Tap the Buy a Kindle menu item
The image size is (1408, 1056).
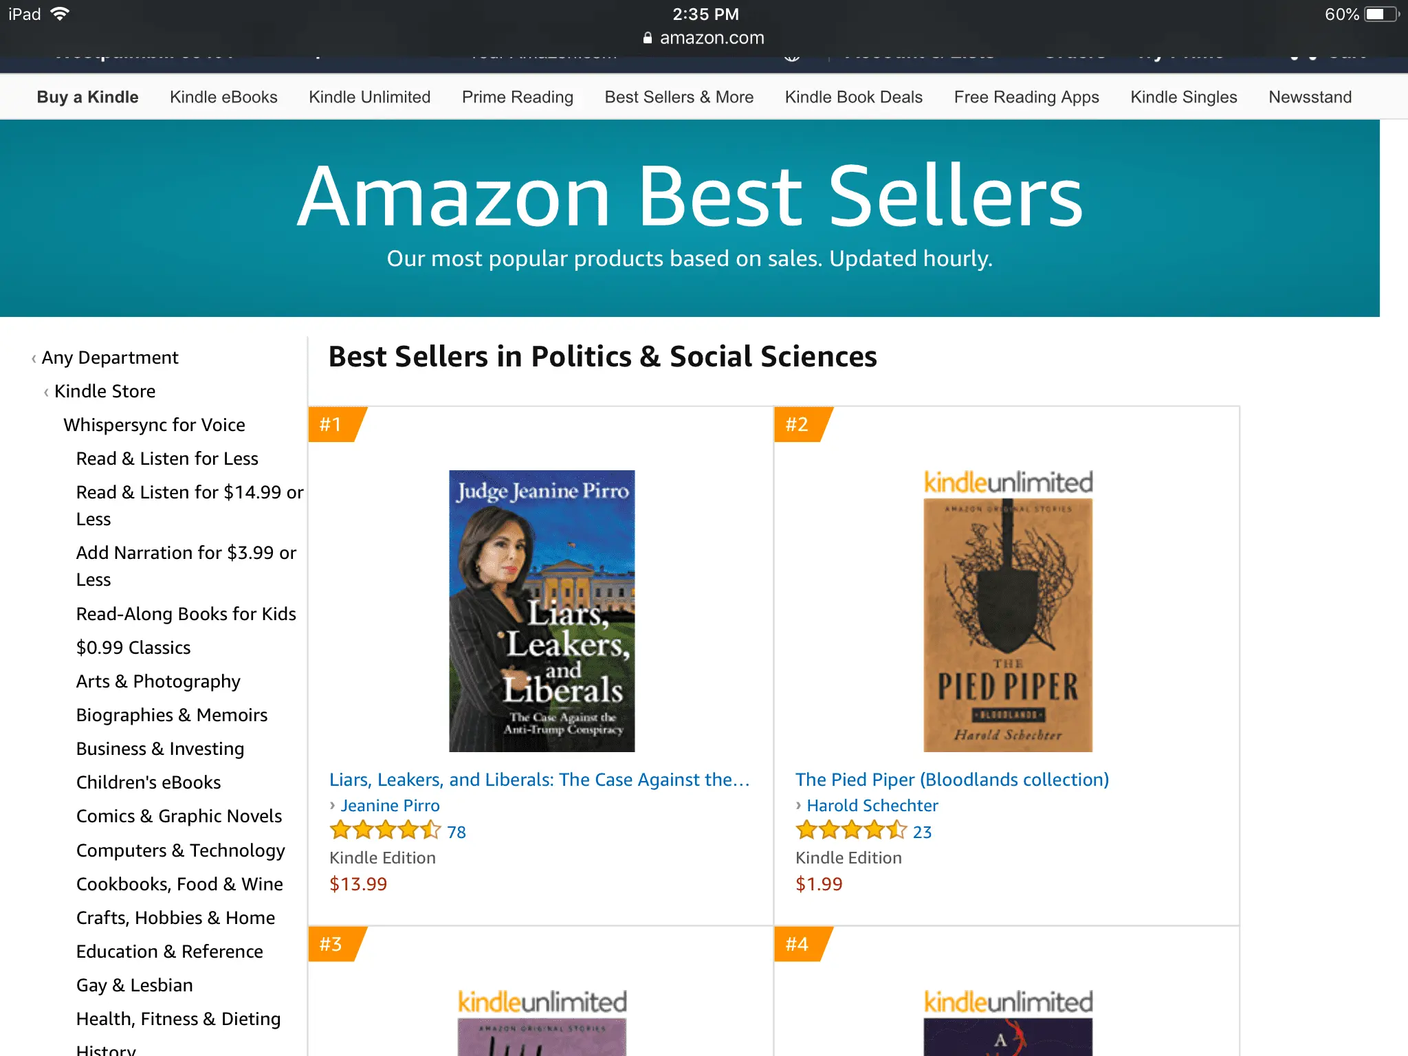point(87,97)
